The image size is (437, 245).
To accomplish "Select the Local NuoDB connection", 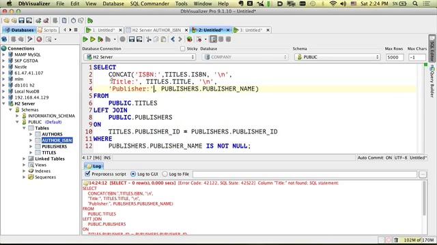I will (27, 91).
